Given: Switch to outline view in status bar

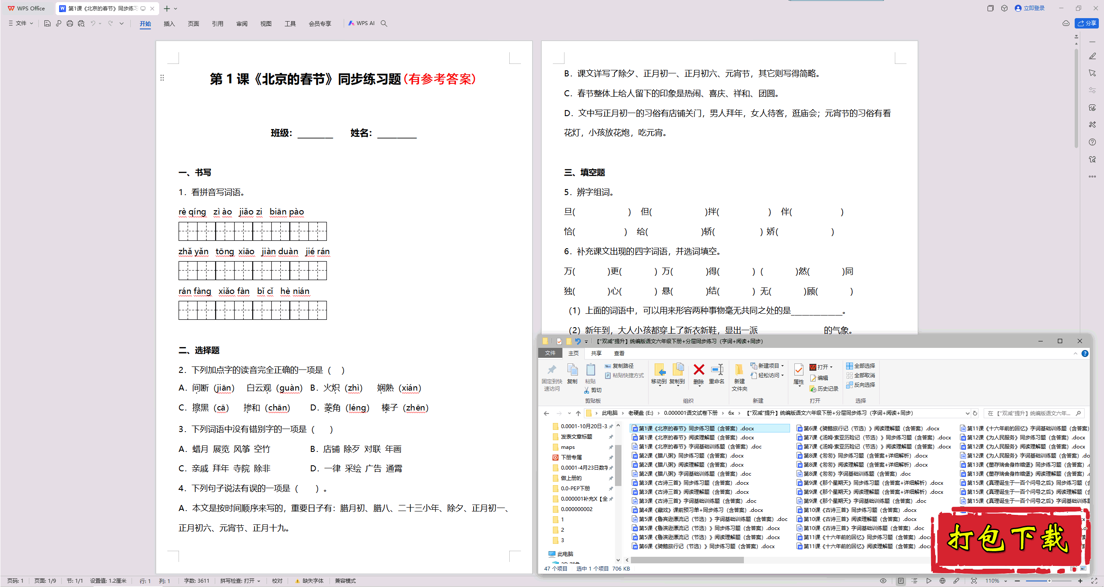Looking at the screenshot, I should (915, 581).
